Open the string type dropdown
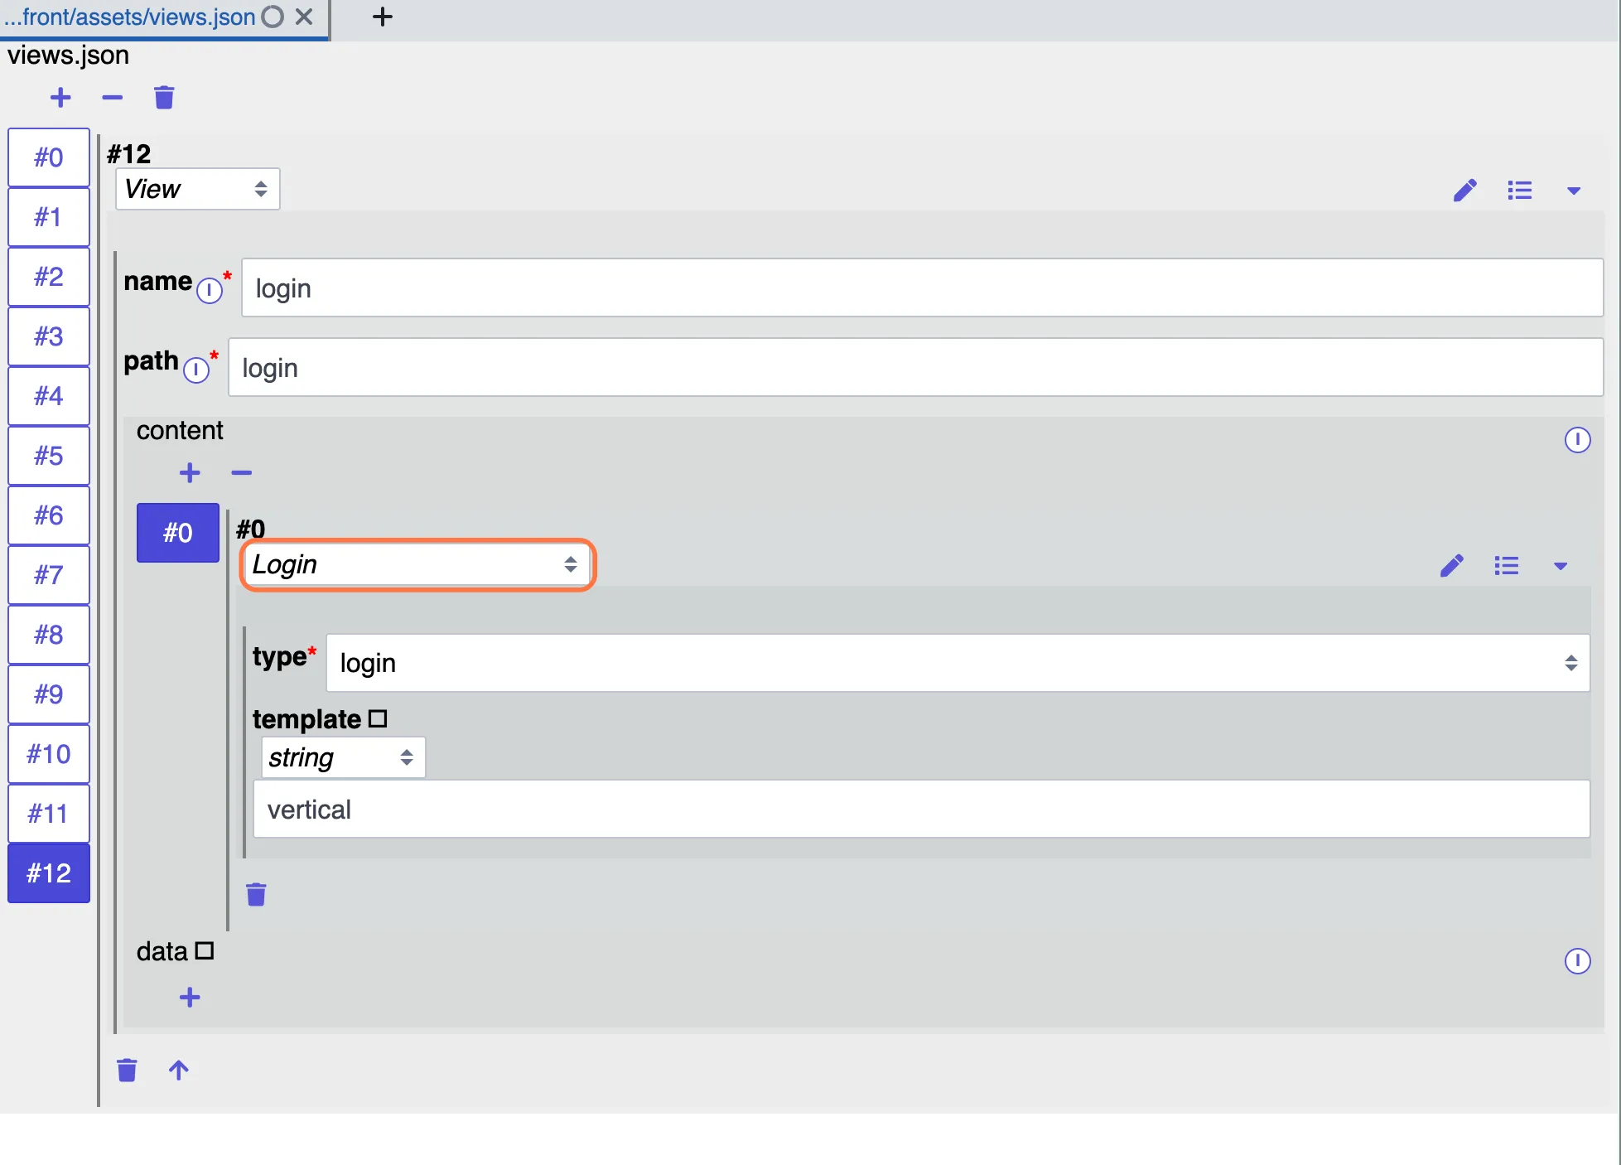 [x=343, y=757]
